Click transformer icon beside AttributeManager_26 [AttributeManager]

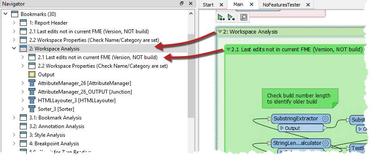32,83
